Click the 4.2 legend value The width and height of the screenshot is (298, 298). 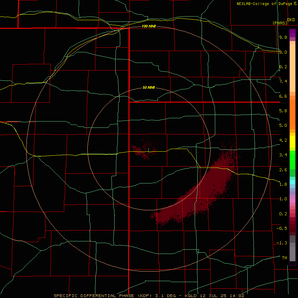coord(283,140)
